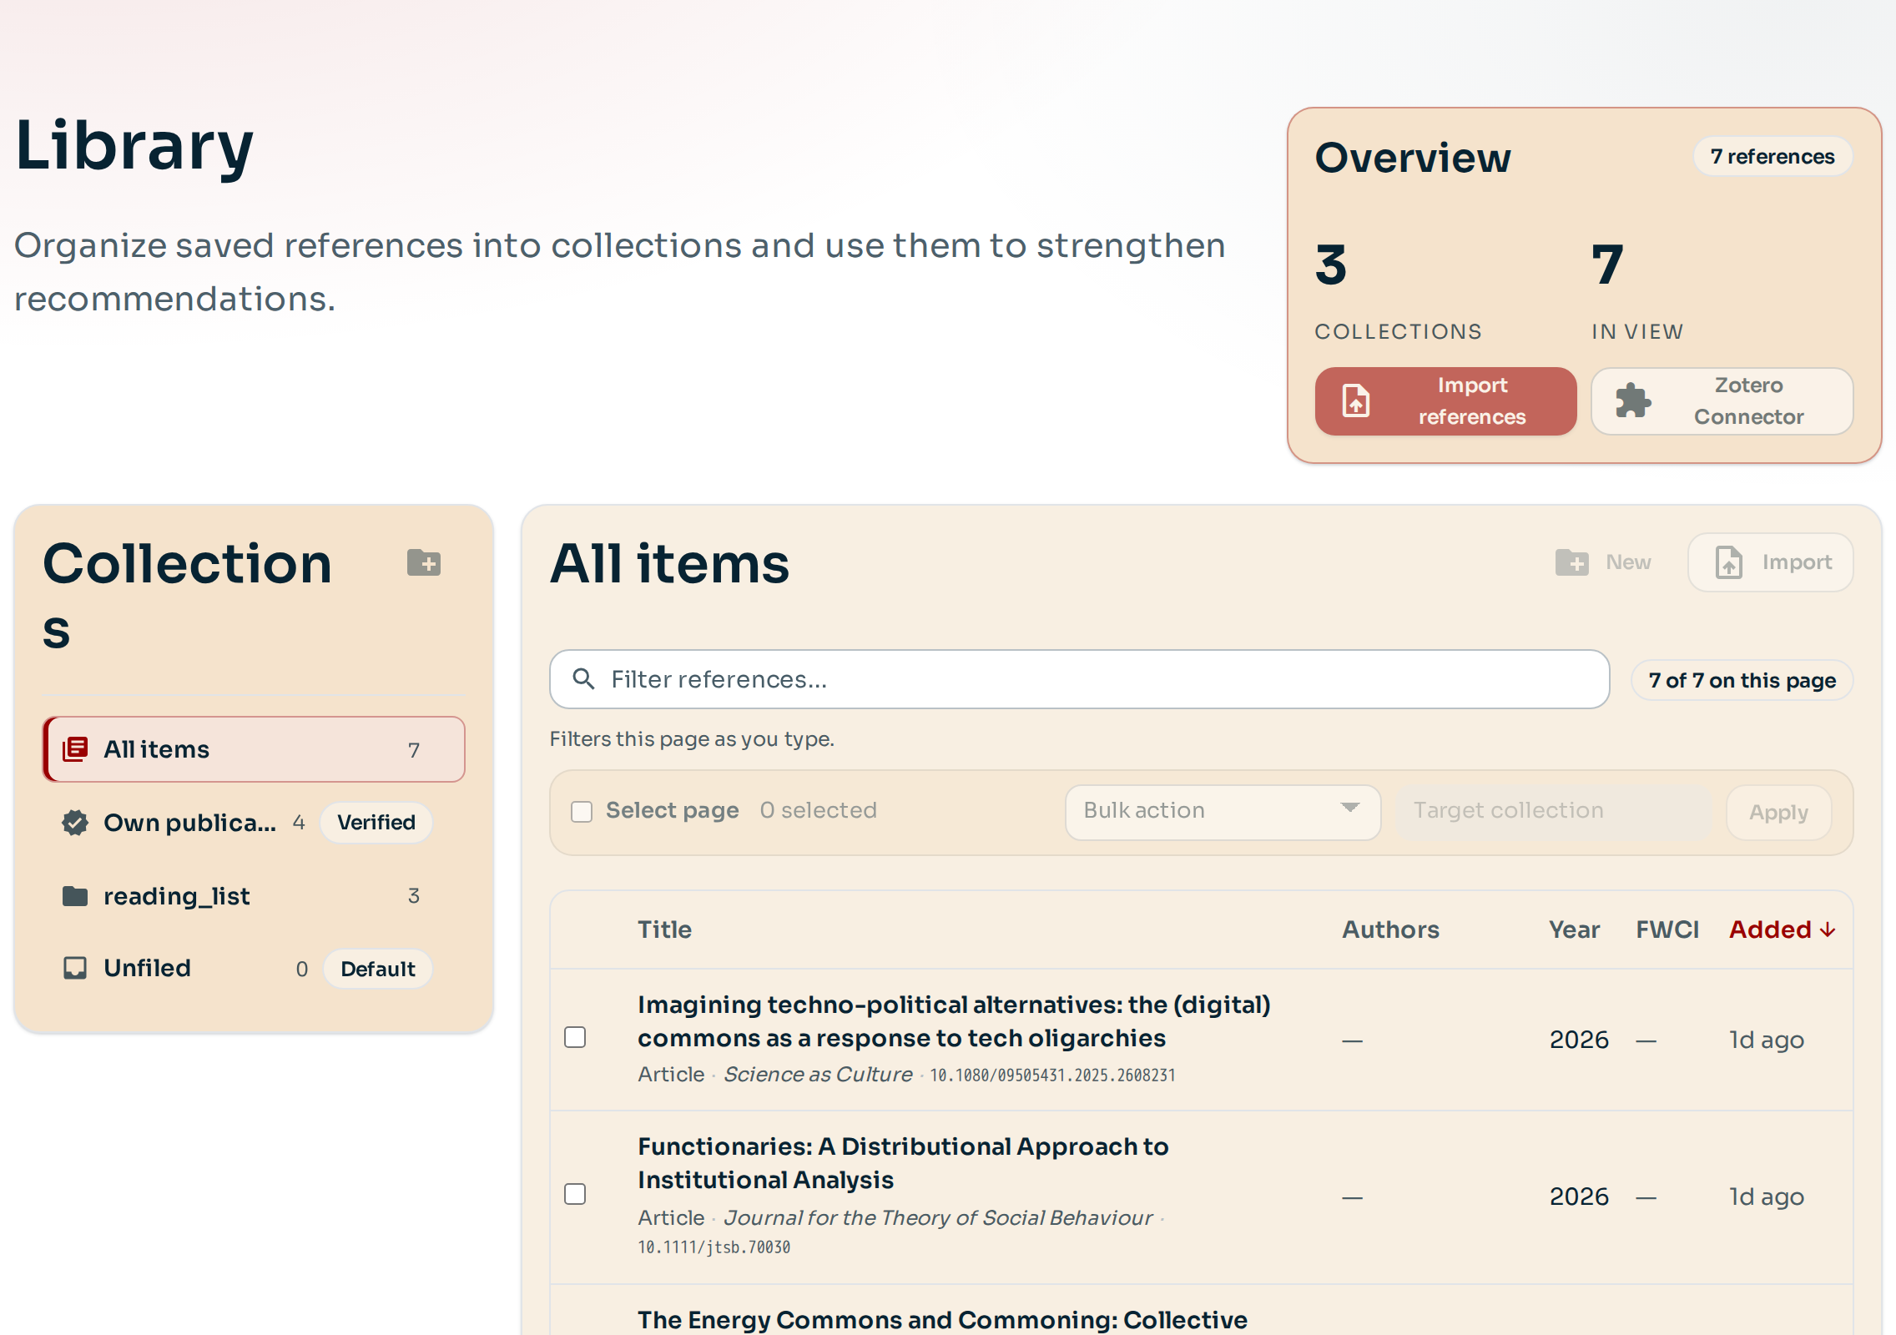1896x1335 pixels.
Task: Tick checkbox for Imagining techno-political alternatives
Action: (575, 1037)
